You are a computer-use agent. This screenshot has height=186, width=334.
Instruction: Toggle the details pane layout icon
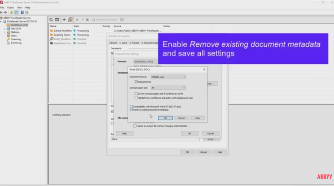click(57, 20)
